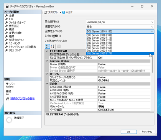Choose SQL Server 2019 (150) option
The height and width of the screenshot is (140, 161).
click(x=120, y=48)
